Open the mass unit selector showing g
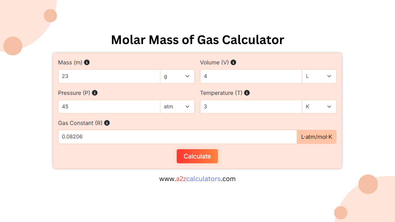 click(x=177, y=76)
